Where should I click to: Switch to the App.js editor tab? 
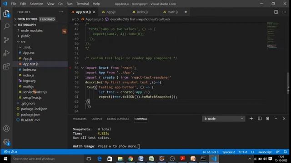[111, 12]
